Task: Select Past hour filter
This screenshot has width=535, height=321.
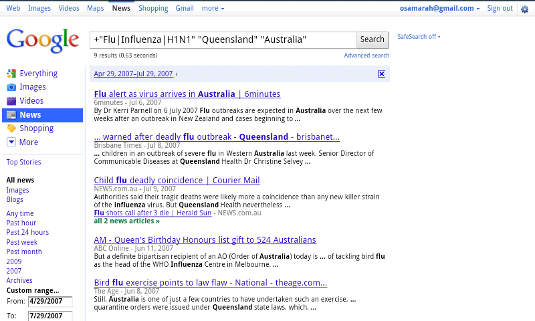Action: click(21, 223)
